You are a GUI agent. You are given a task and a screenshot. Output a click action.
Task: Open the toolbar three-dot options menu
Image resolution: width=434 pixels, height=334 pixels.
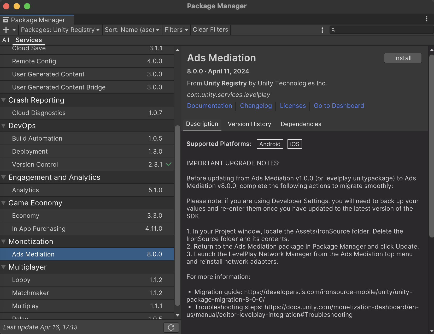point(322,30)
